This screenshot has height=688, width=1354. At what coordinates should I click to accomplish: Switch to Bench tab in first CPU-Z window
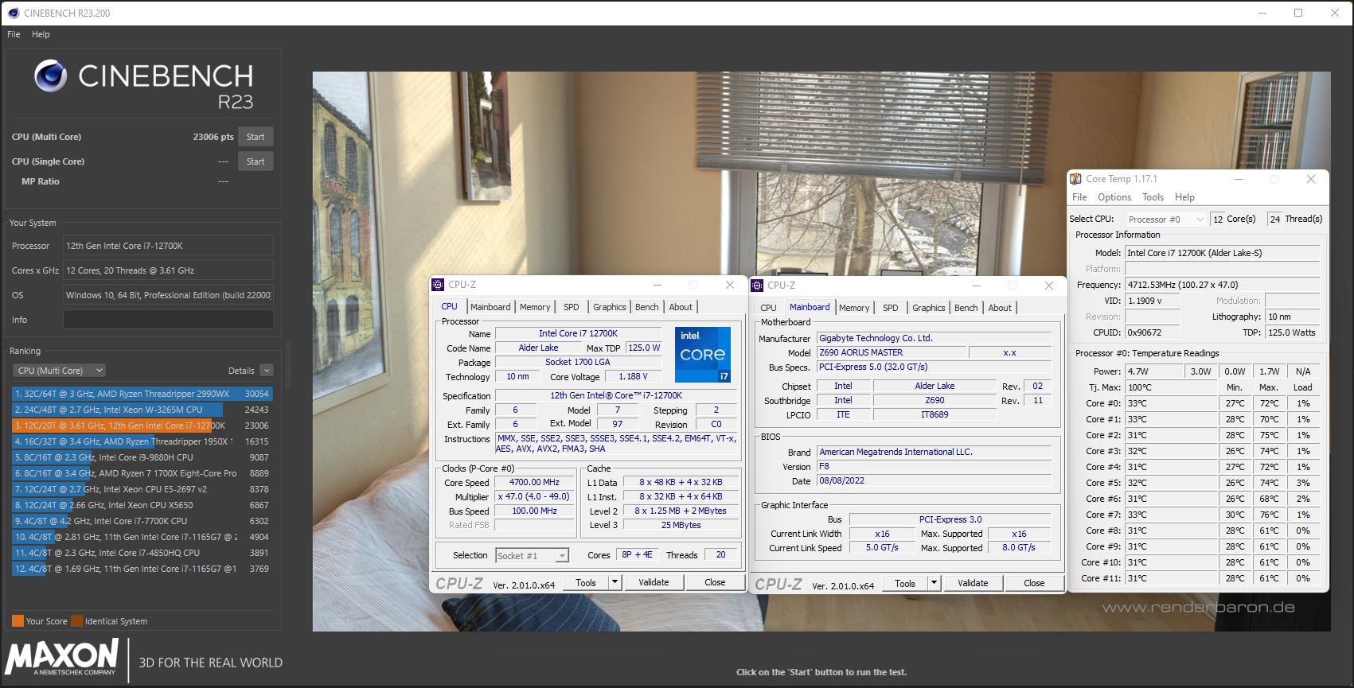647,307
